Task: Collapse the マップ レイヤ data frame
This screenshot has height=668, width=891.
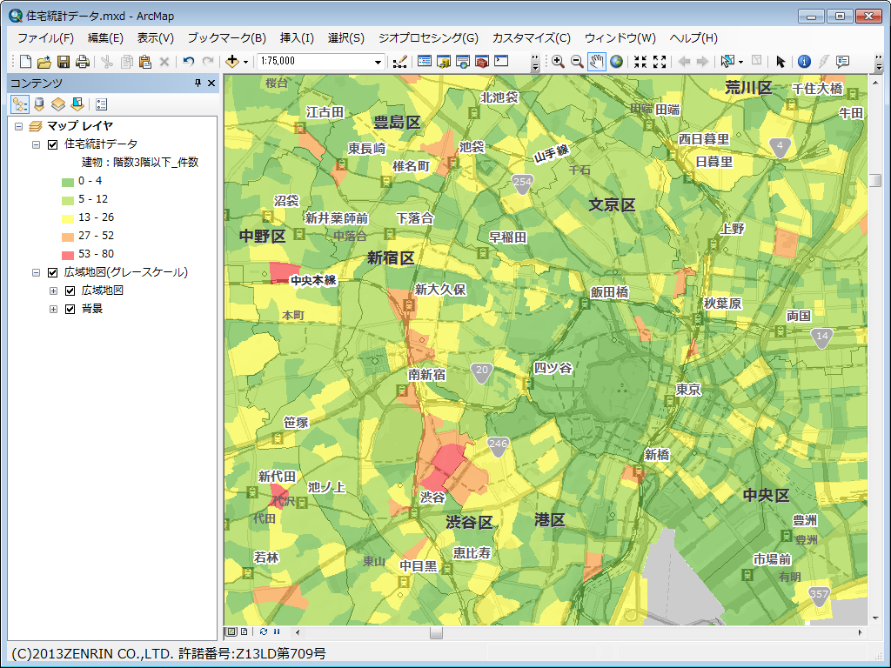Action: [19, 126]
